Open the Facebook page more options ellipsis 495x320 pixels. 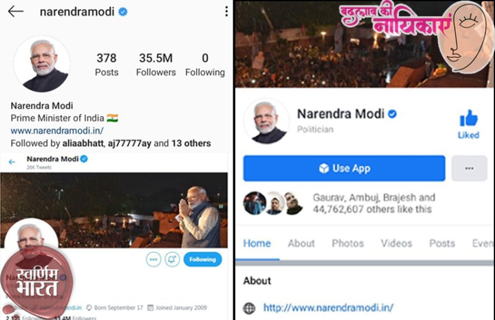point(469,168)
